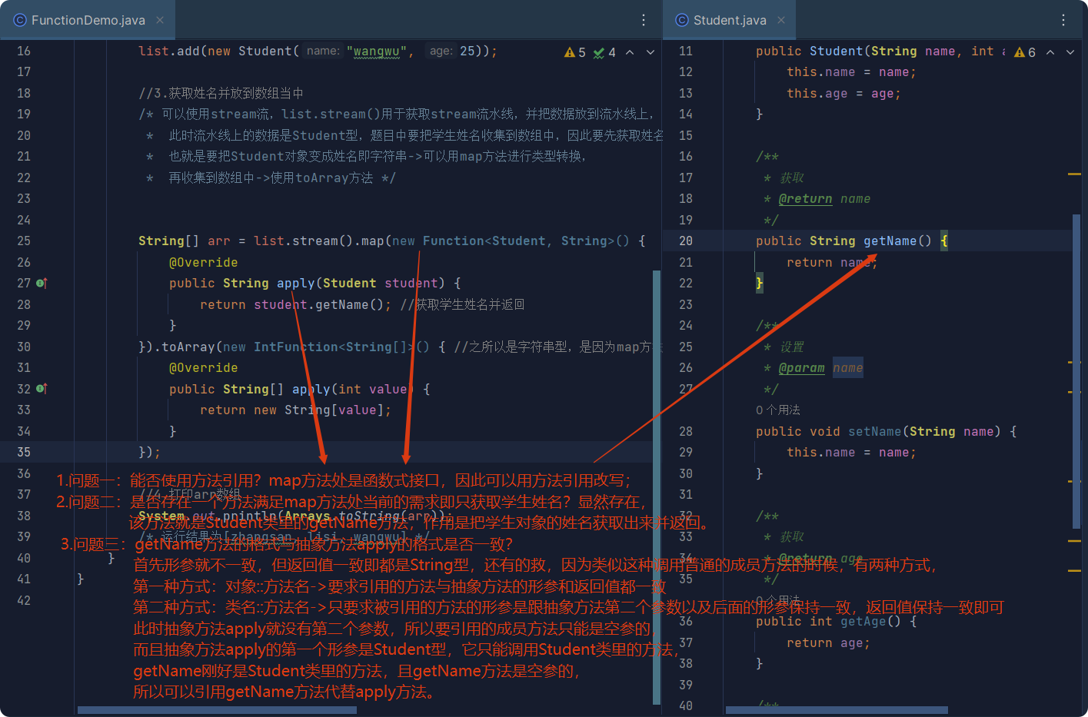
Task: Click the '0 个用法' hint above setName
Action: [778, 410]
